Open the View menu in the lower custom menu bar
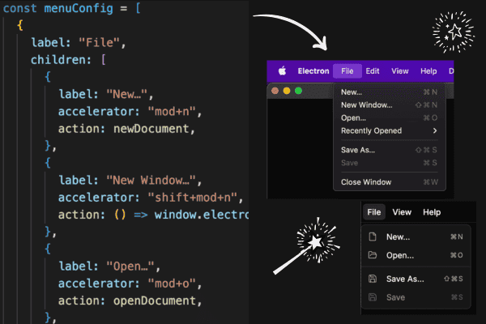The width and height of the screenshot is (486, 324). pyautogui.click(x=402, y=212)
